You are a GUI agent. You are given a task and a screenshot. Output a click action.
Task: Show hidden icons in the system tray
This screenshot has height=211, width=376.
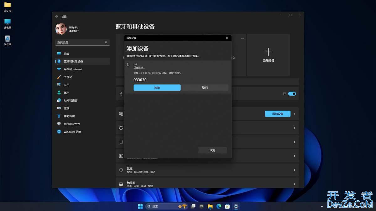click(x=322, y=206)
